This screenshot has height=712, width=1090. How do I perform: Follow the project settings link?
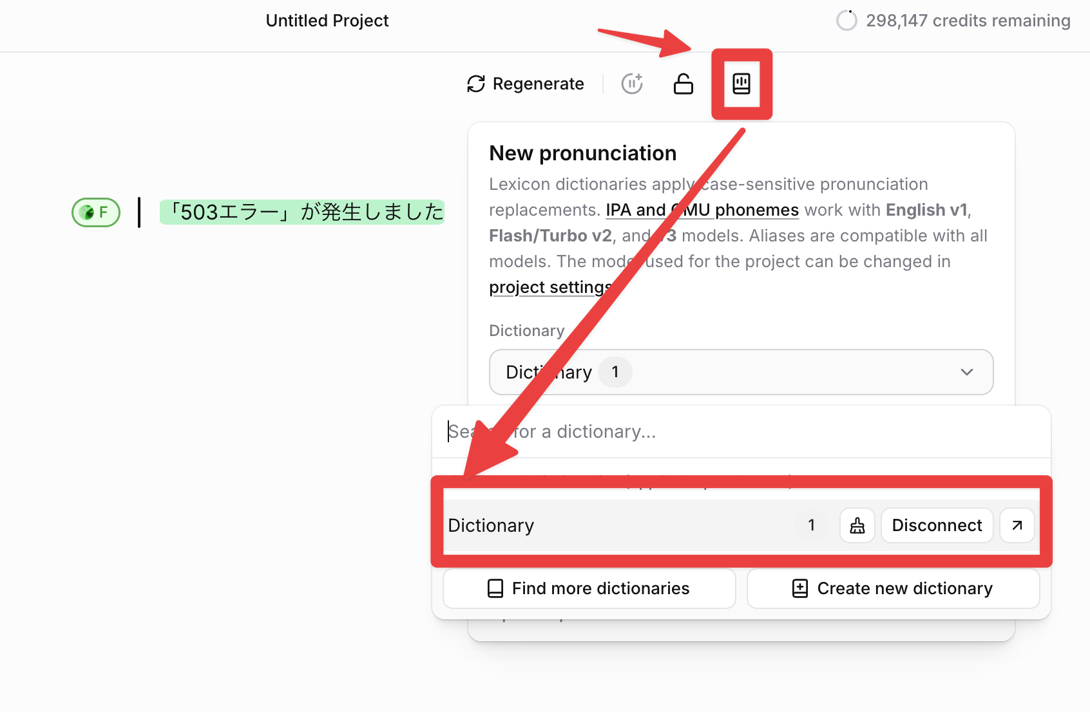(x=550, y=287)
